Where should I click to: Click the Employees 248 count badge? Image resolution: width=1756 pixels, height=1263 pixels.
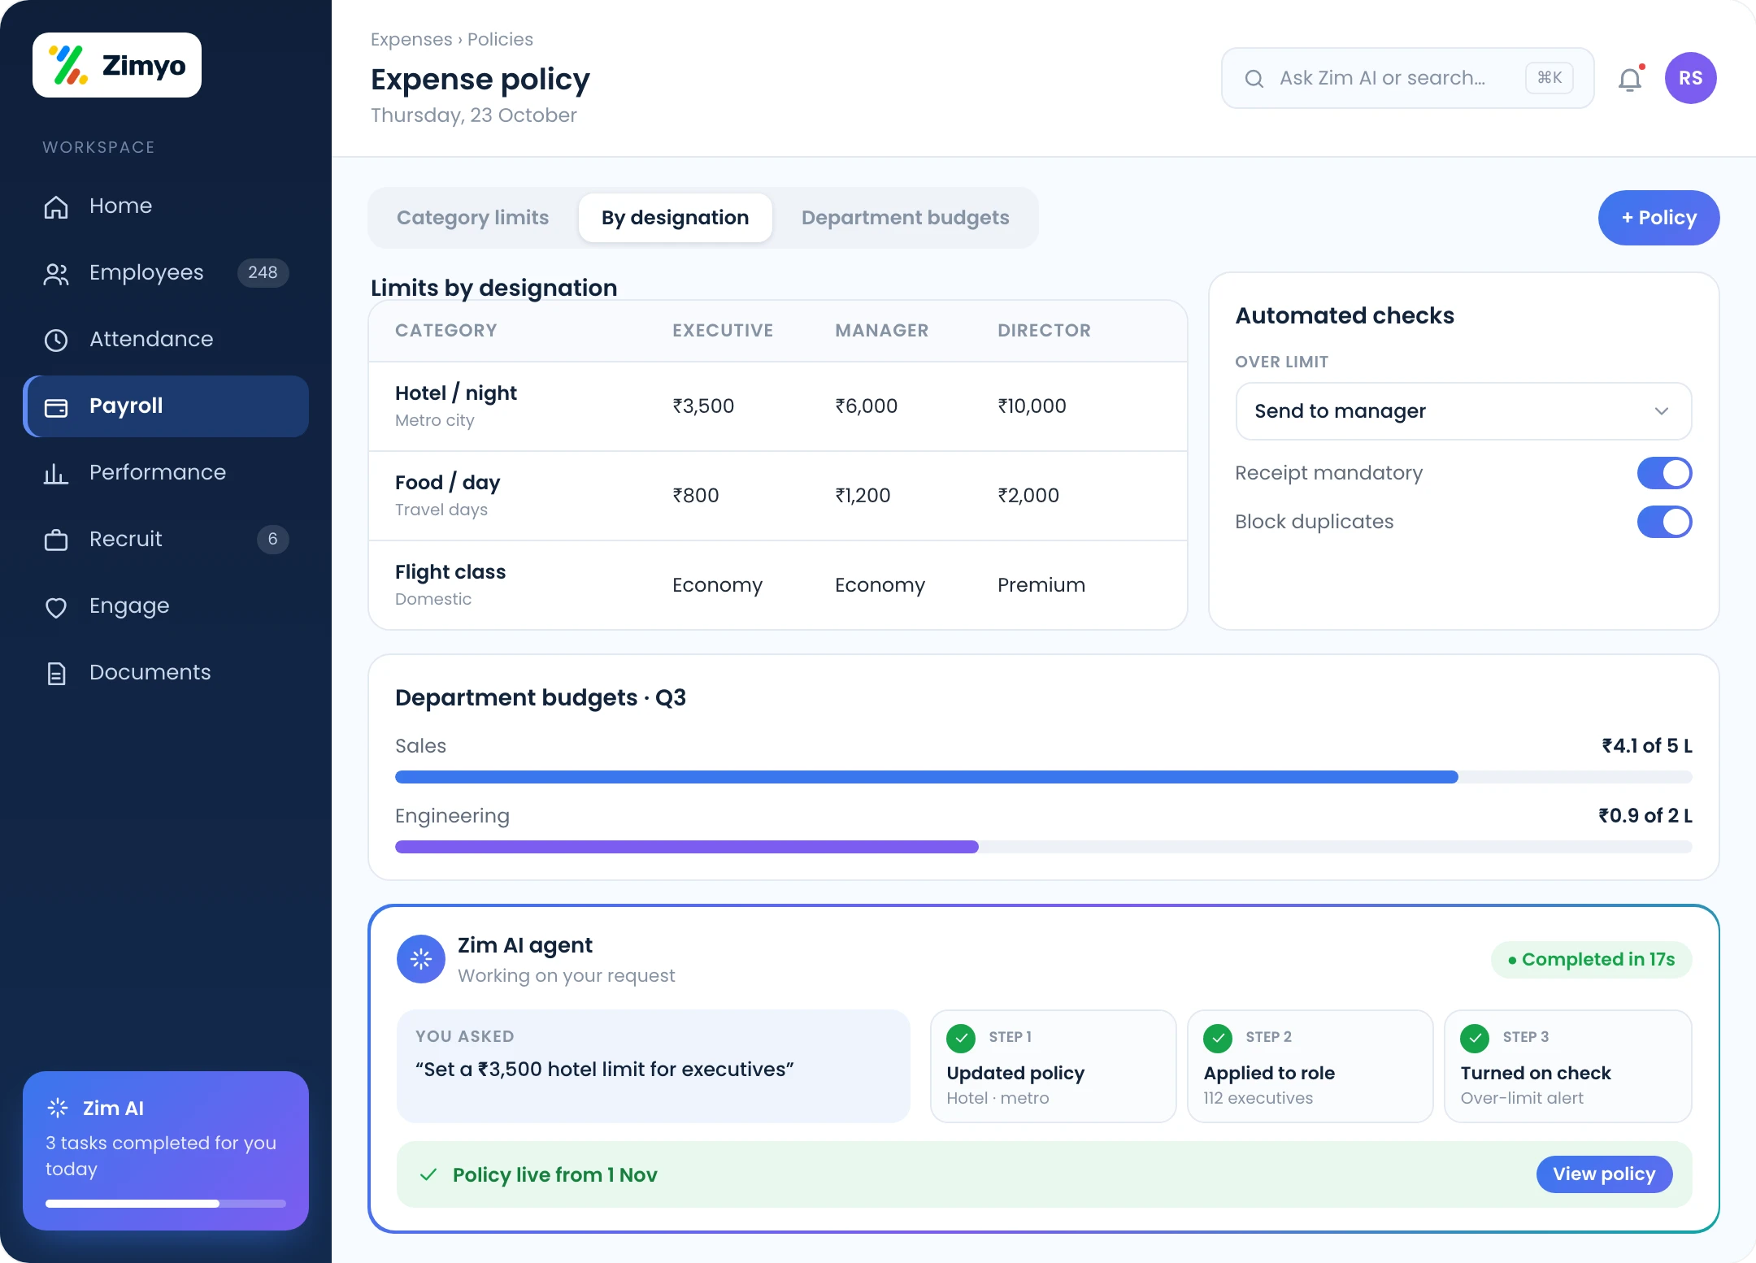tap(263, 273)
